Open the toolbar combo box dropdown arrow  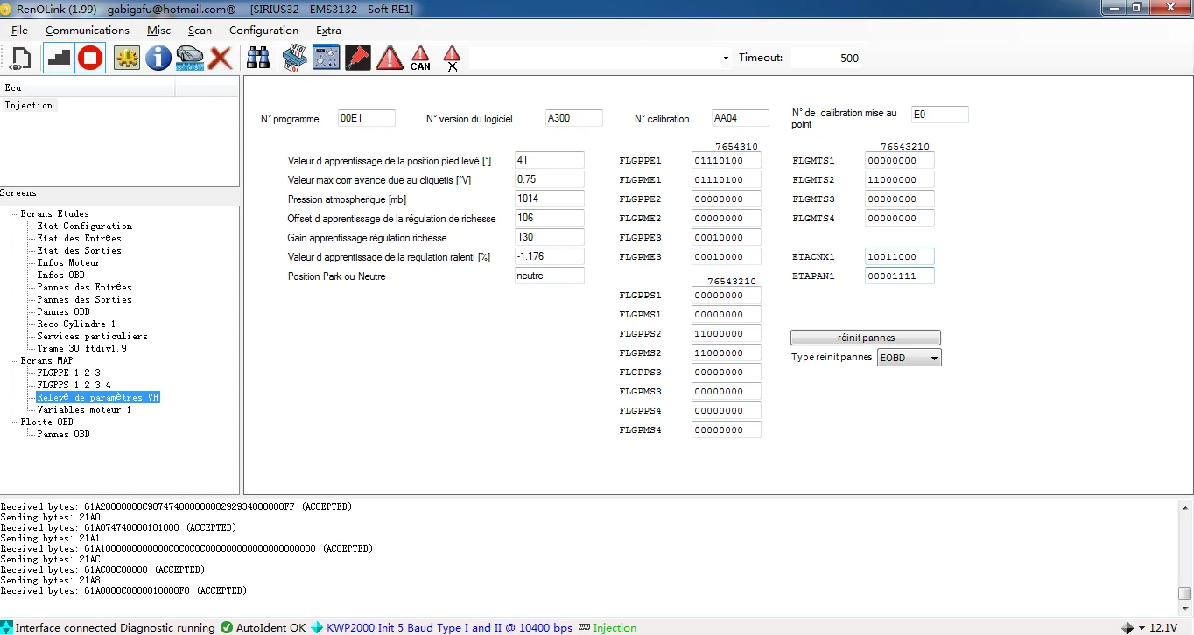coord(726,59)
